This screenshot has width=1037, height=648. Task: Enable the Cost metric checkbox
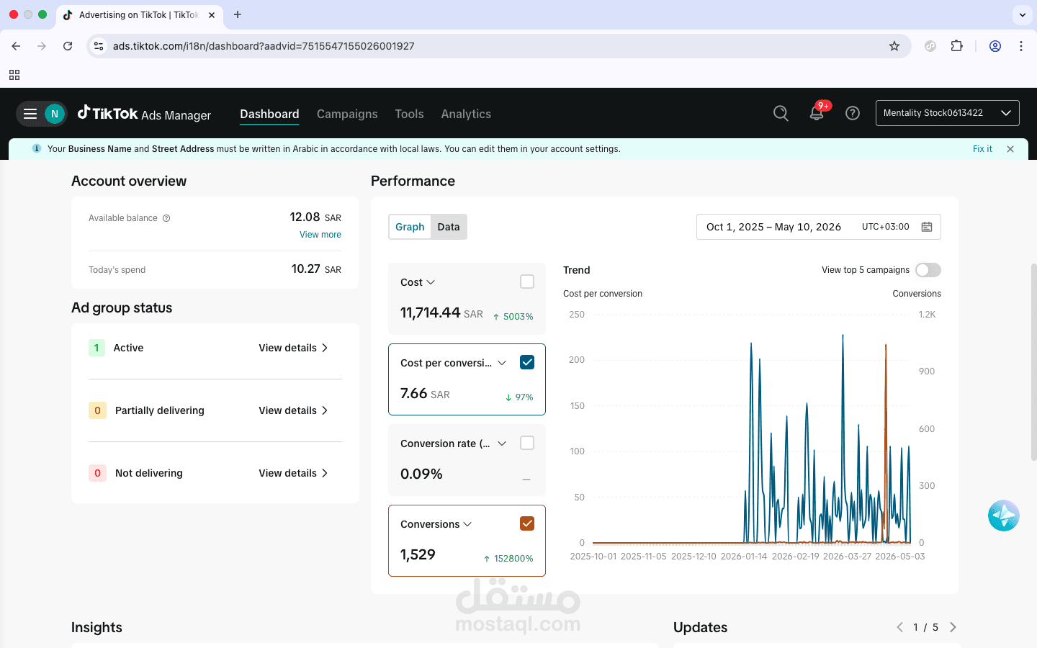tap(527, 282)
